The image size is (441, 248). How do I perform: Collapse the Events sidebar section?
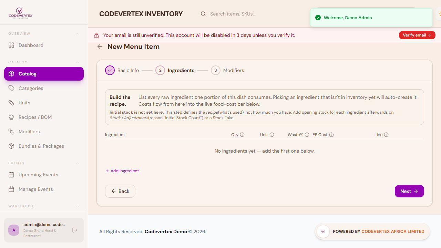(x=78, y=163)
